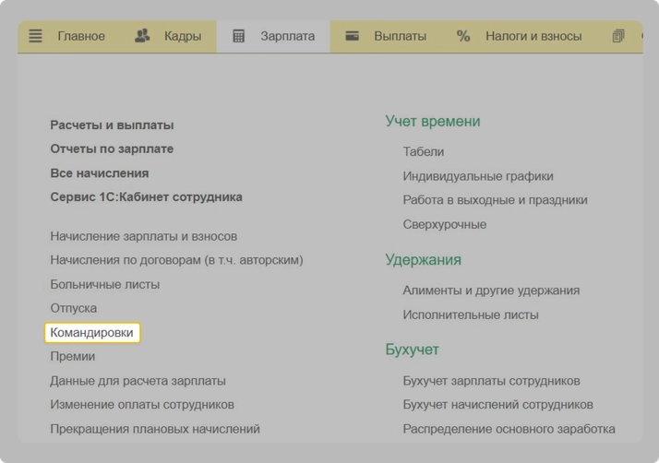Click the percent icon for Налоги и взносы

point(463,36)
